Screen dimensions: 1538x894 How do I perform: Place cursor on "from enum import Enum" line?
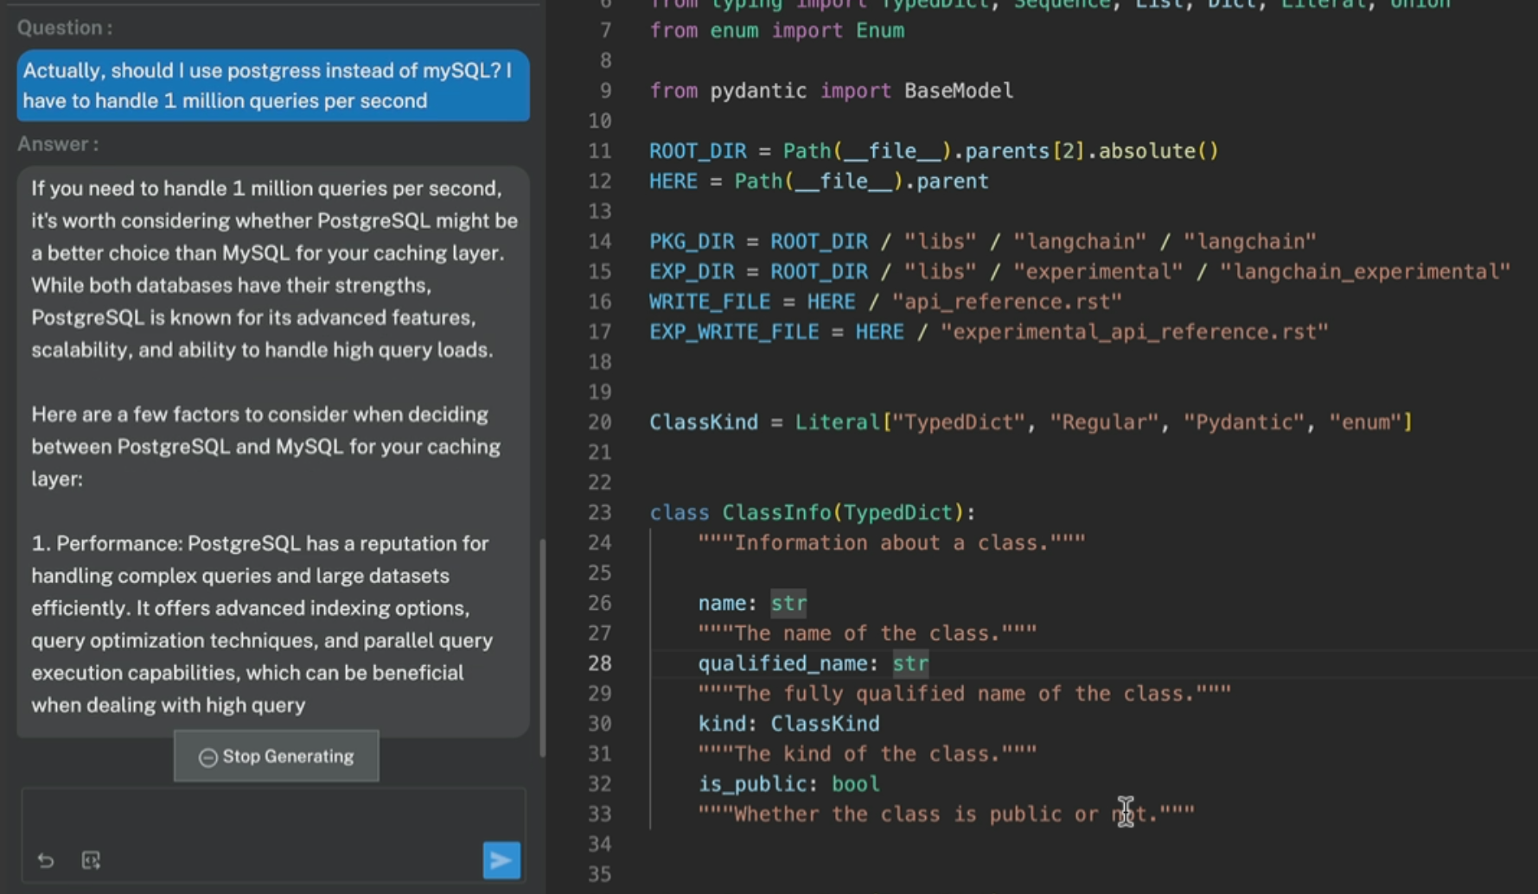pos(777,30)
